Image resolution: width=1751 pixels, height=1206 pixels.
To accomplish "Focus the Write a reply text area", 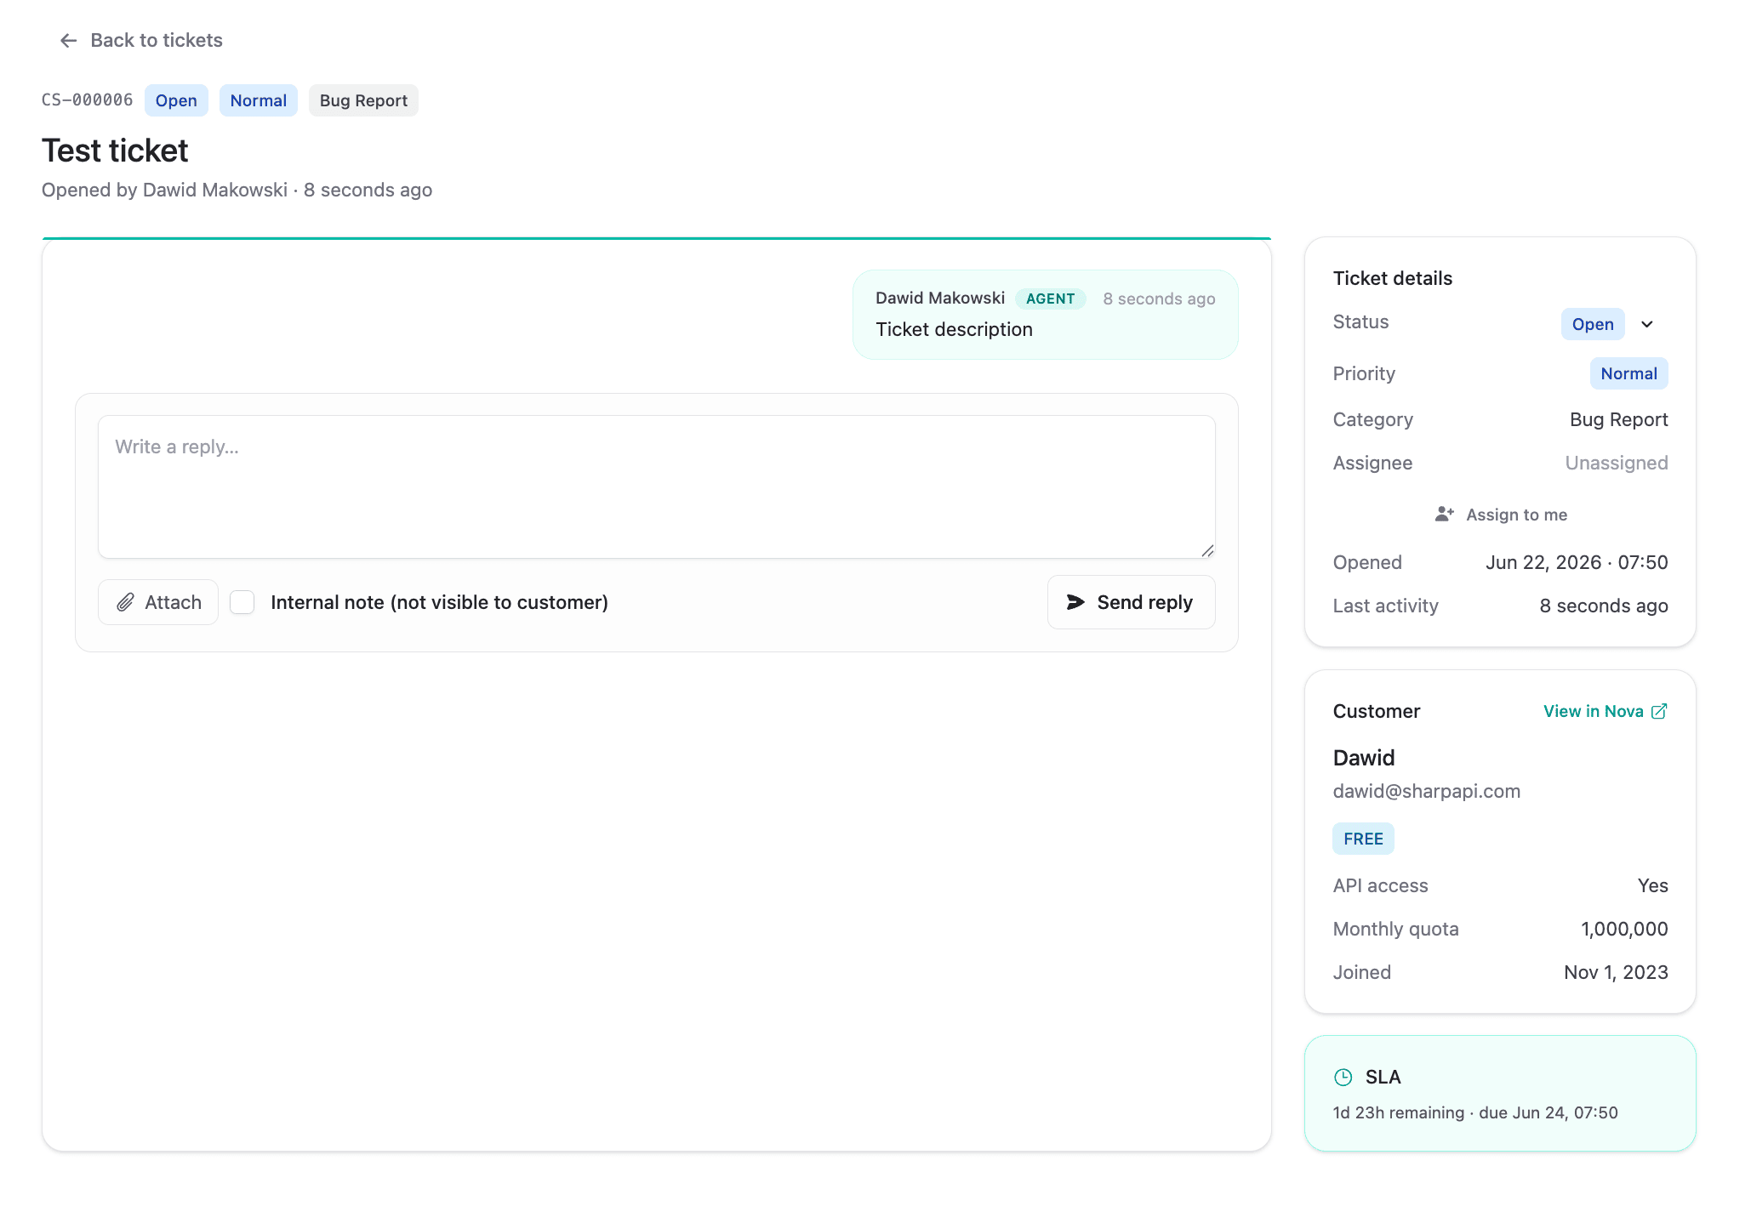I will (x=657, y=486).
